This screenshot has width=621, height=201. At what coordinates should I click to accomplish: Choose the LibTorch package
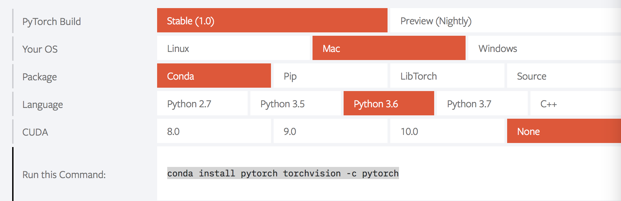(x=447, y=76)
